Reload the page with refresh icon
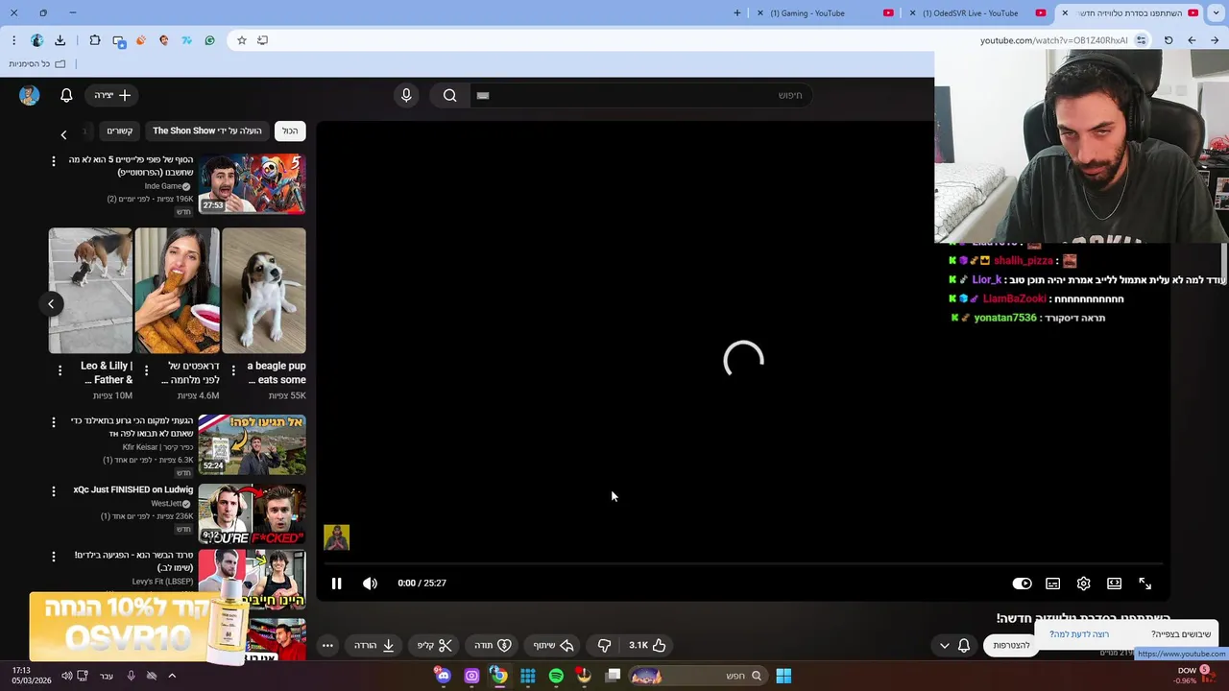This screenshot has height=691, width=1229. point(1169,40)
